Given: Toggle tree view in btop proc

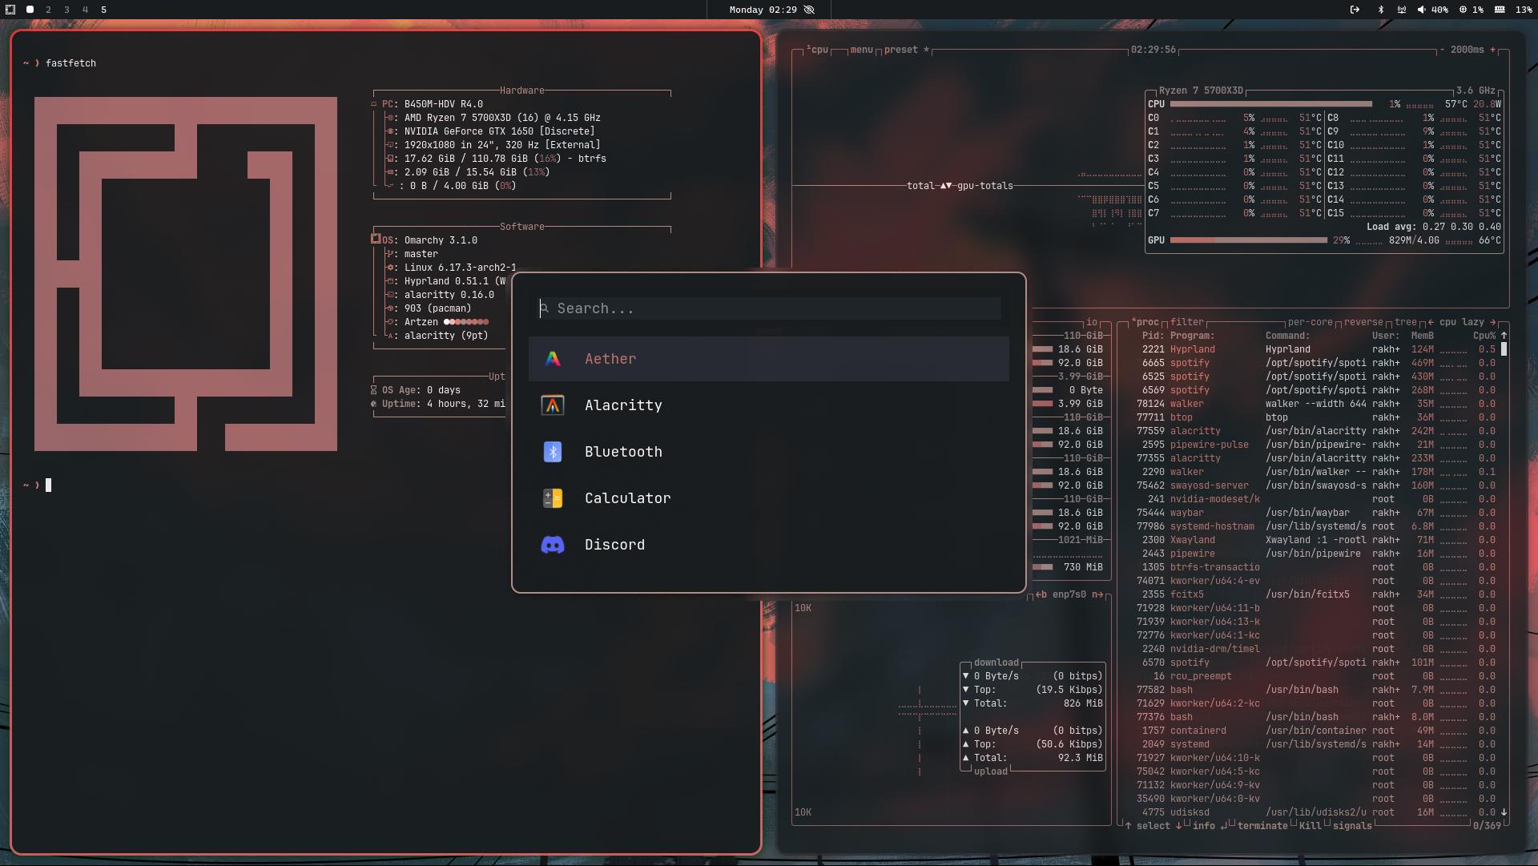Looking at the screenshot, I should [x=1405, y=322].
